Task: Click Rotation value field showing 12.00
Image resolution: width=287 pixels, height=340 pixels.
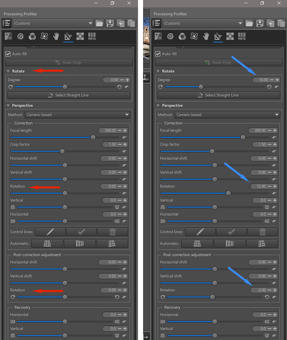Action: (x=260, y=186)
